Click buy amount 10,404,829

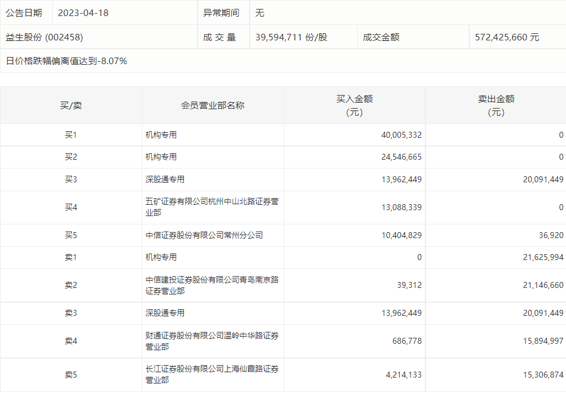[x=402, y=236]
